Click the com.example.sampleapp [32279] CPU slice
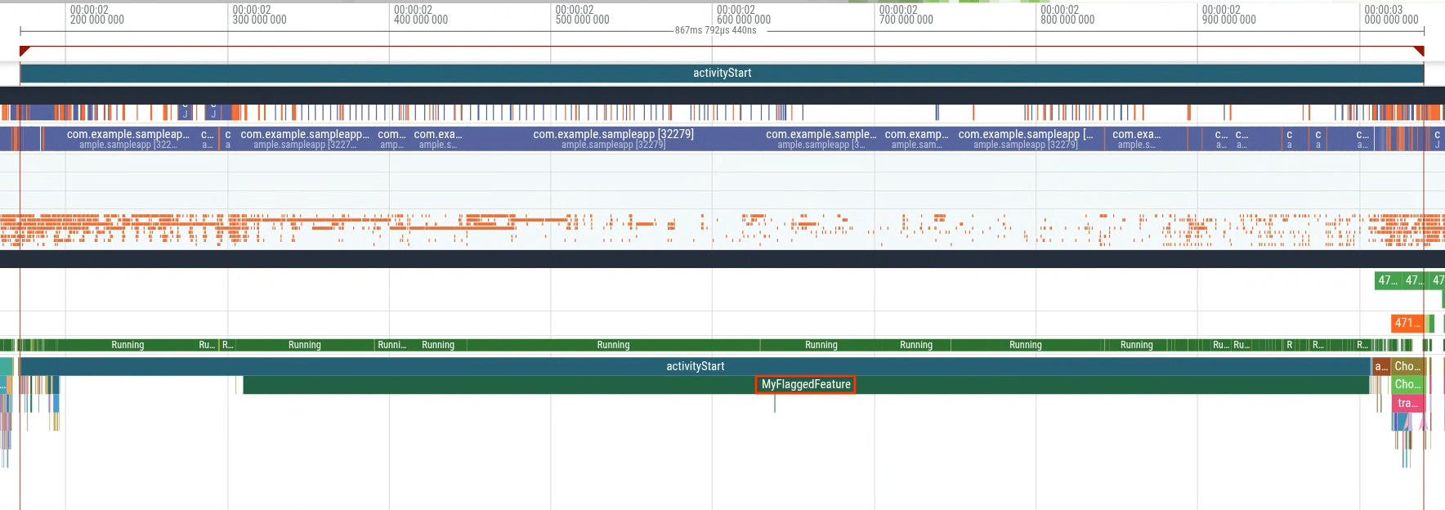1445x510 pixels. (613, 138)
